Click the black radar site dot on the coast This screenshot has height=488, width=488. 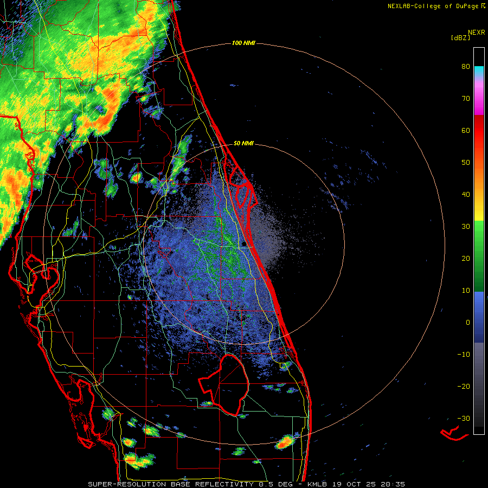point(243,245)
